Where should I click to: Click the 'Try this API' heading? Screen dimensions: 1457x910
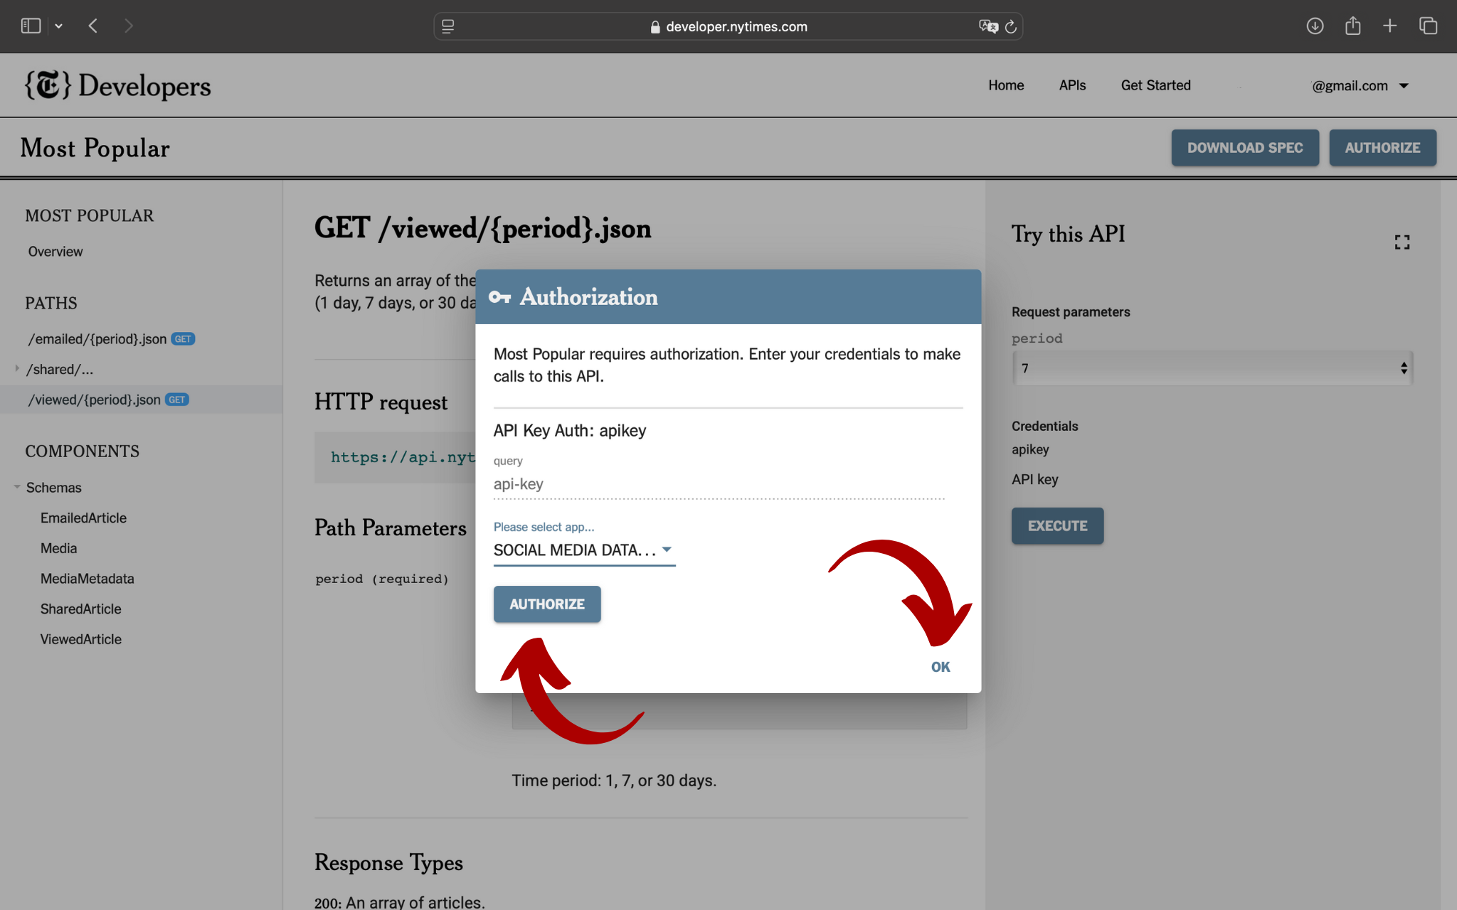point(1068,234)
